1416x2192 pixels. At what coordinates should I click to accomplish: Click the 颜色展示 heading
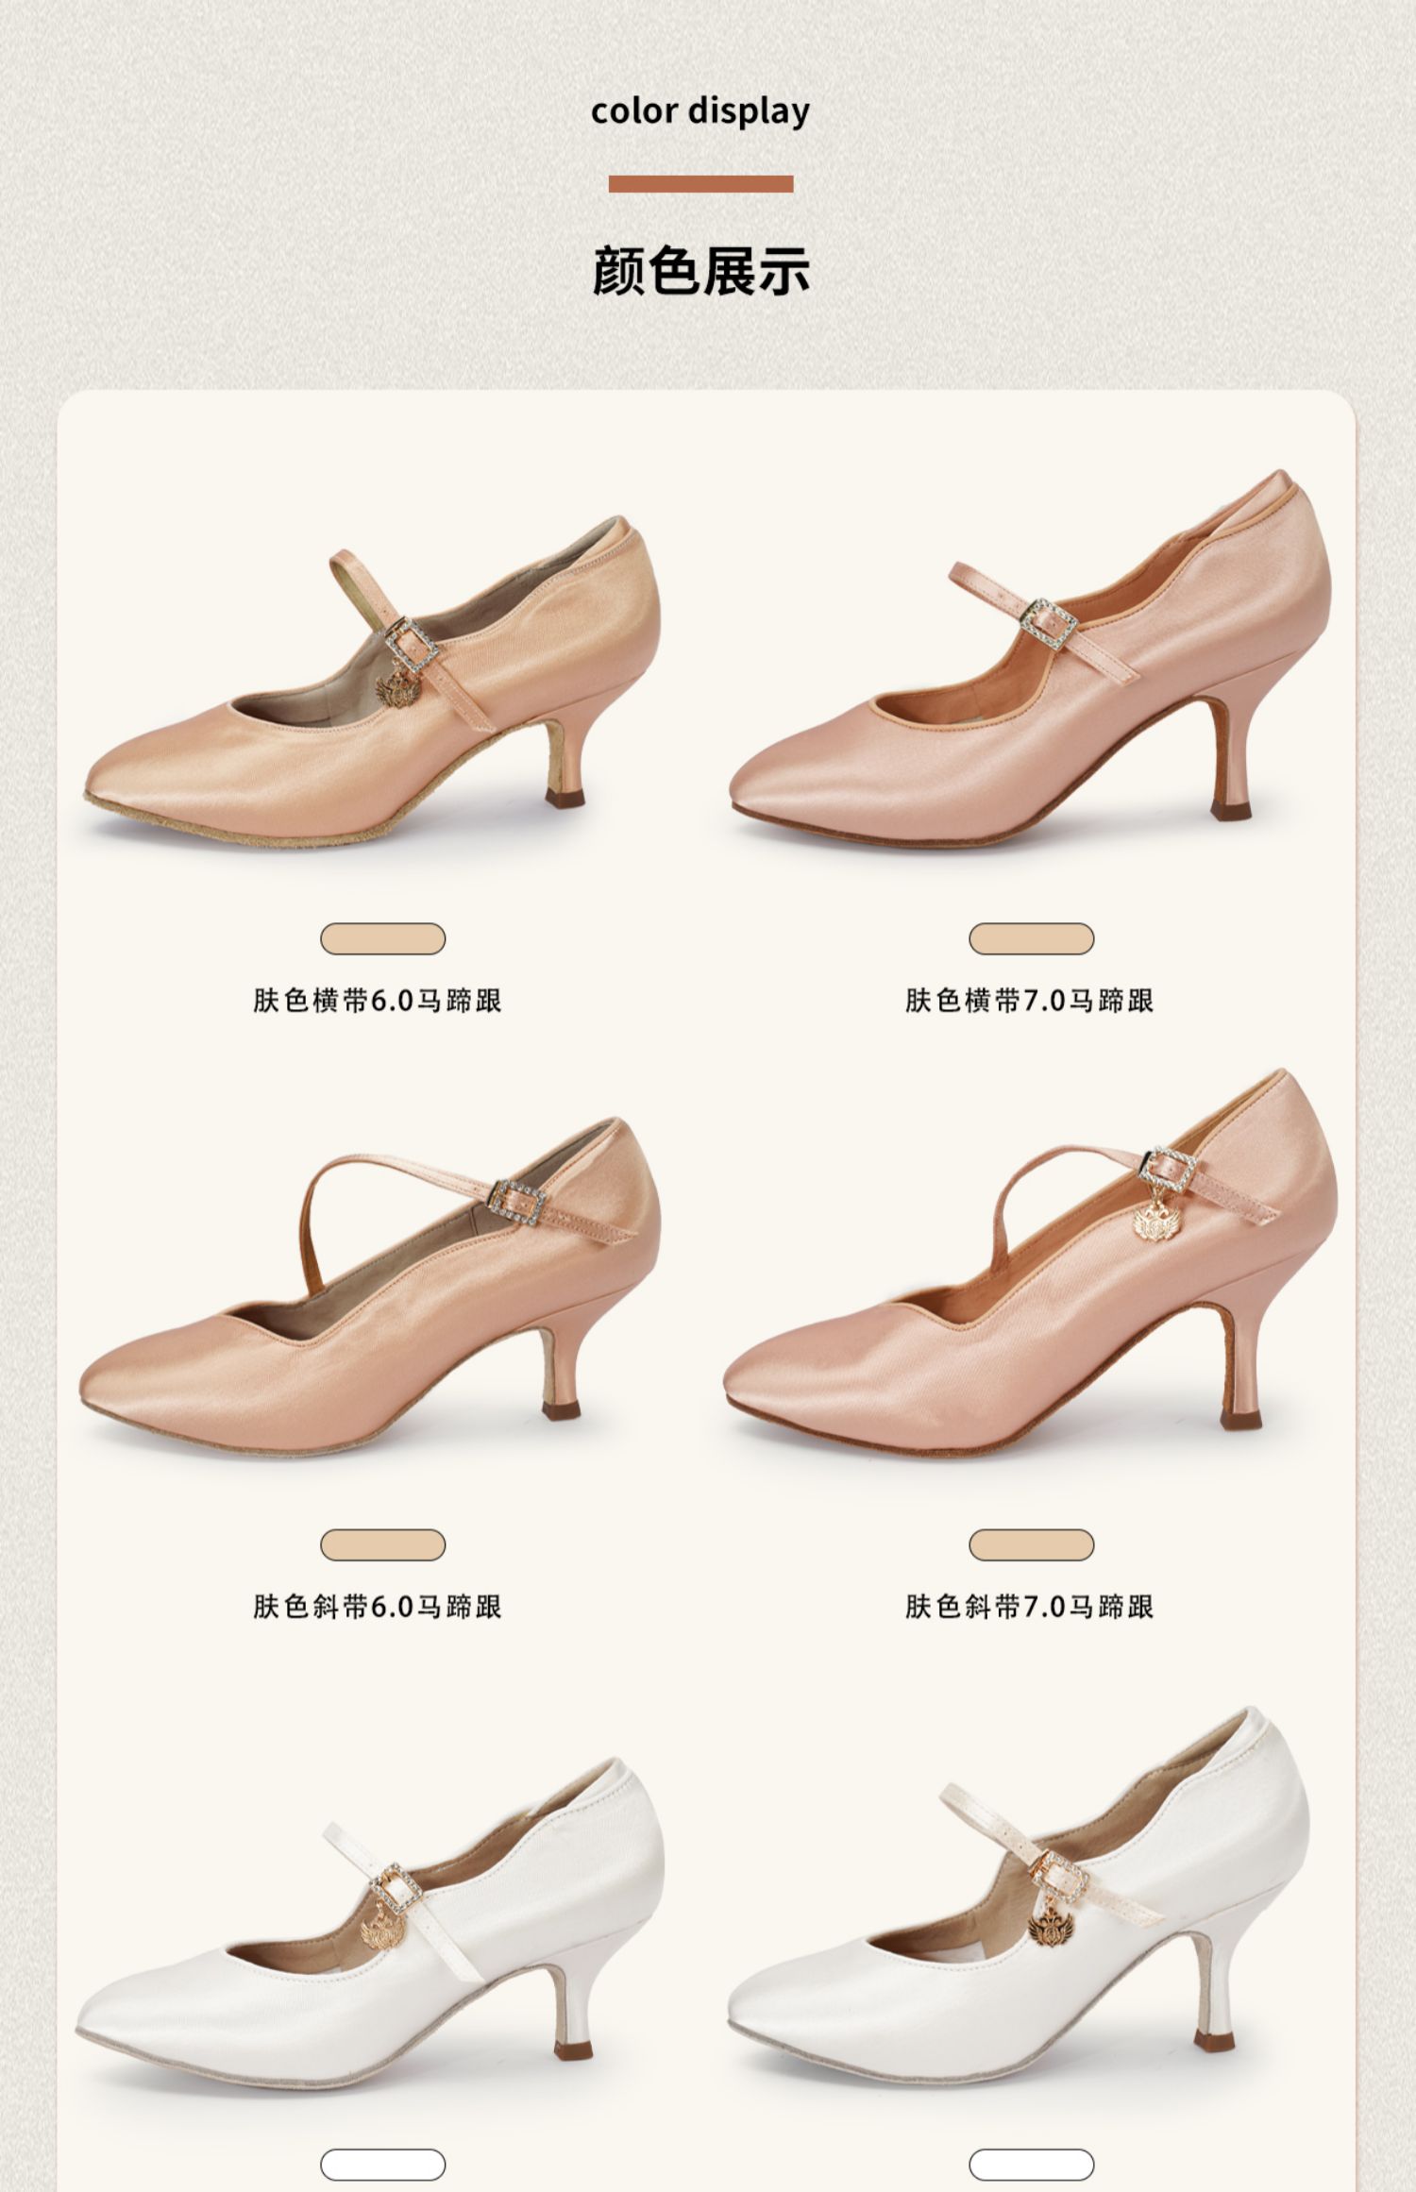[700, 271]
